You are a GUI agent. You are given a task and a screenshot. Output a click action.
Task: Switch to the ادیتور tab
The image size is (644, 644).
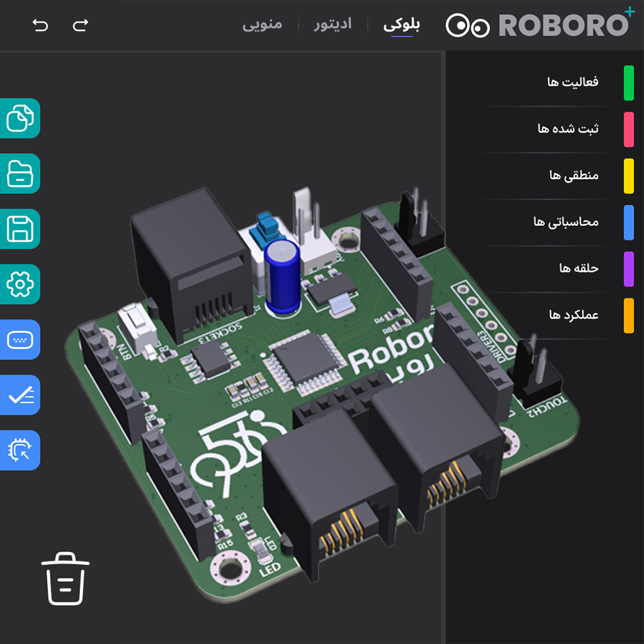coord(333,24)
